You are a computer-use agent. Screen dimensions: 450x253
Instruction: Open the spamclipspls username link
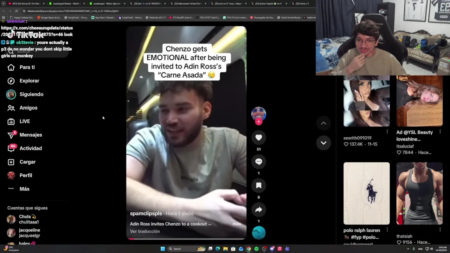coord(146,214)
